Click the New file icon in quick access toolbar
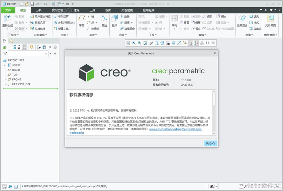Viewport: 283px width, 191px height. (x=21, y=4)
